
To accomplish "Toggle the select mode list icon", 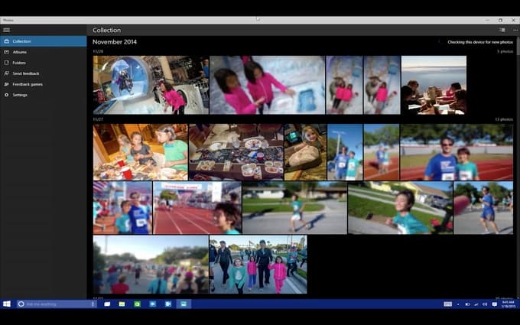I will pos(502,30).
